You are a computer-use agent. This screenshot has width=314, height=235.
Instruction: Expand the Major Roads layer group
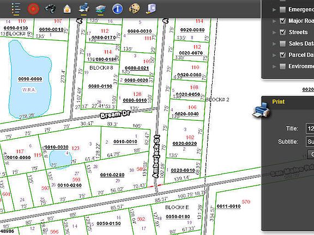coord(274,21)
